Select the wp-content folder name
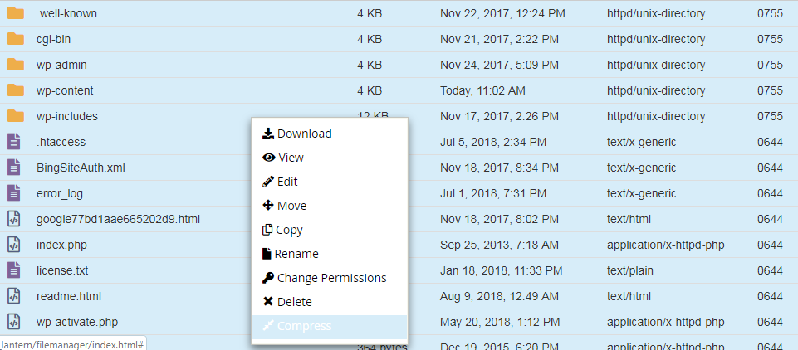 [x=65, y=90]
